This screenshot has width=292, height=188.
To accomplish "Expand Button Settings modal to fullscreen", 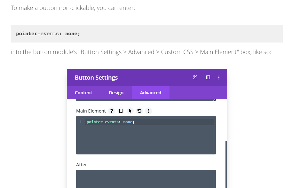I will coord(195,77).
